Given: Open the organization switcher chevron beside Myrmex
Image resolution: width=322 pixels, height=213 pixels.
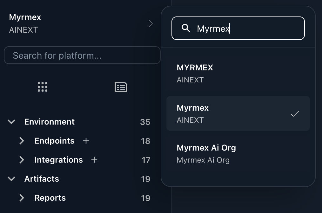Looking at the screenshot, I should click(x=151, y=23).
